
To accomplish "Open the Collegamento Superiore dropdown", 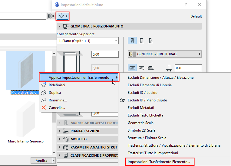I will [88, 41].
